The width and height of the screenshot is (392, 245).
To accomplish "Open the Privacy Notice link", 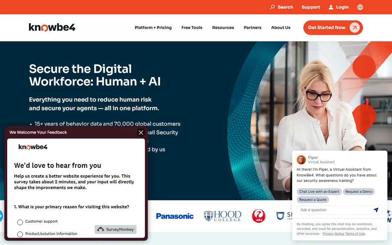I will [x=333, y=234].
